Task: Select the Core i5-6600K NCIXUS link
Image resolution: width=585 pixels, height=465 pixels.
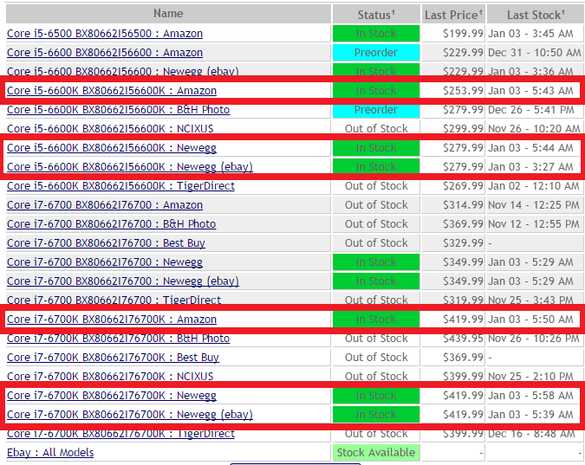Action: click(110, 129)
